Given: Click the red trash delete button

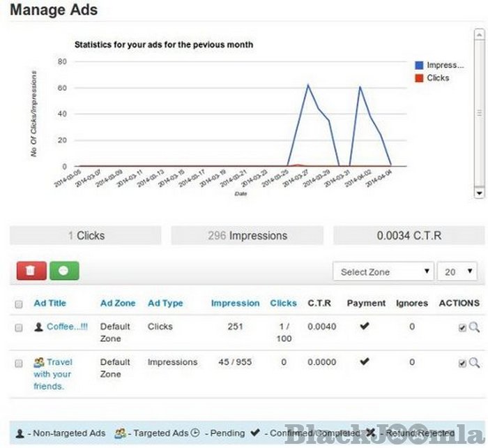Looking at the screenshot, I should [x=31, y=271].
